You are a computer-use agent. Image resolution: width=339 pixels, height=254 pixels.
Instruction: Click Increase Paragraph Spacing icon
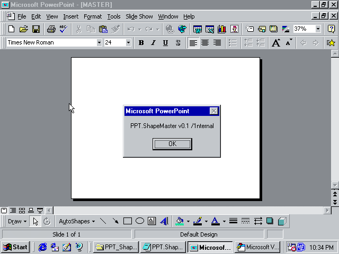pyautogui.click(x=248, y=43)
